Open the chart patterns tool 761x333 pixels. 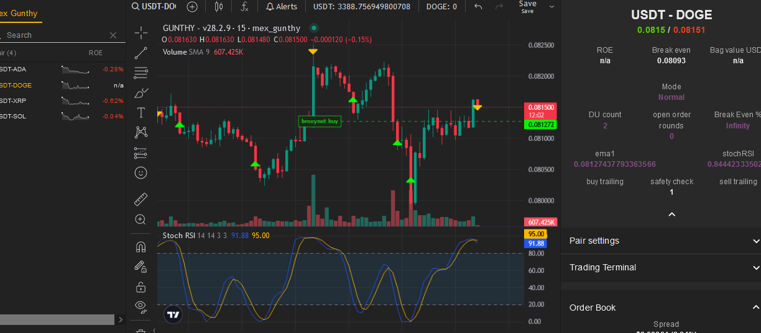click(141, 132)
